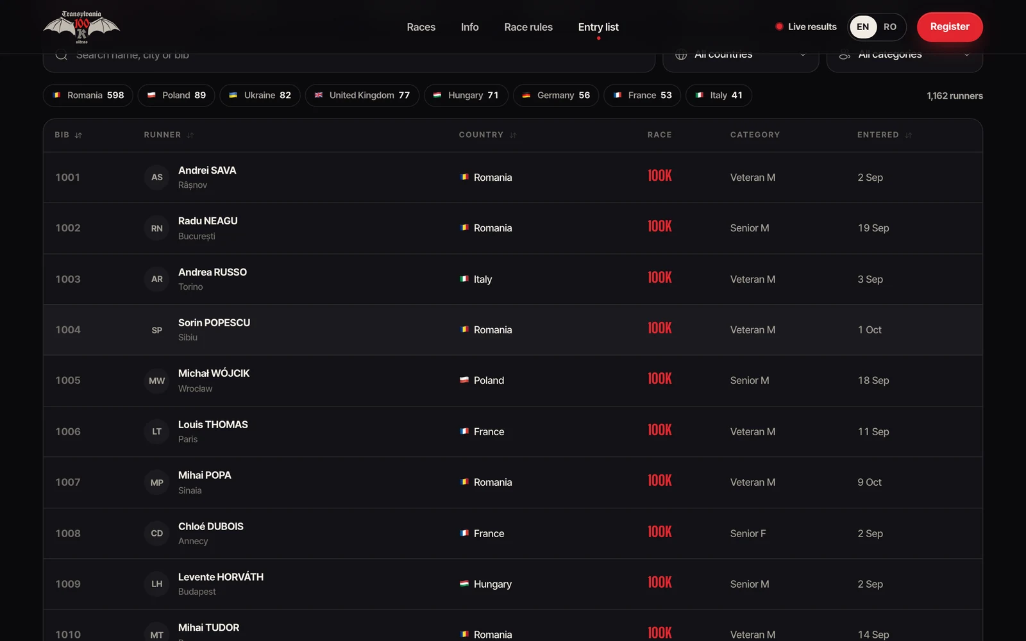Click the red Live results indicator
The image size is (1026, 641).
pyautogui.click(x=779, y=27)
